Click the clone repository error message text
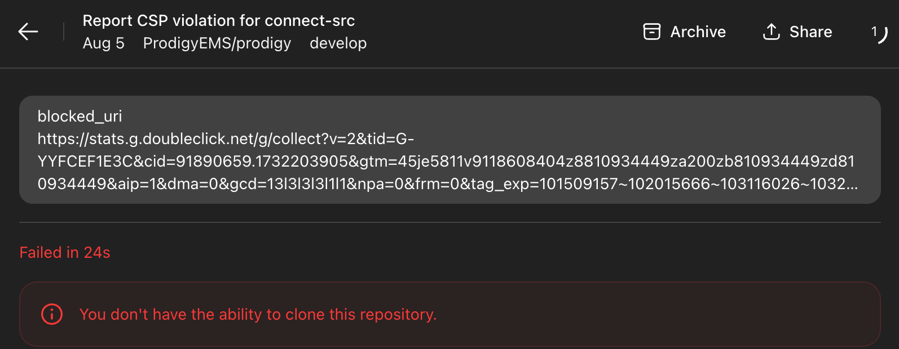This screenshot has width=899, height=349. (x=258, y=314)
